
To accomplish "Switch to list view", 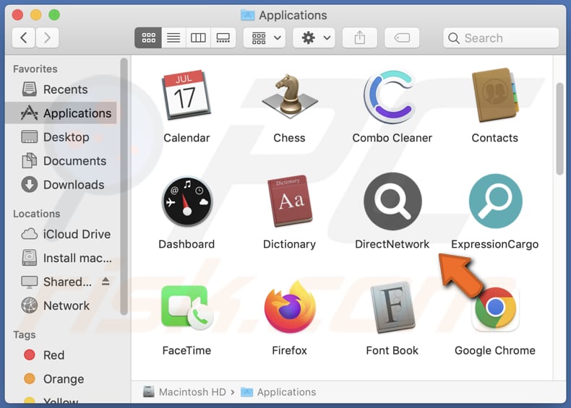I will pos(173,38).
